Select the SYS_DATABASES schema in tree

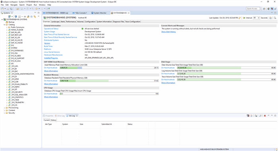17,51
